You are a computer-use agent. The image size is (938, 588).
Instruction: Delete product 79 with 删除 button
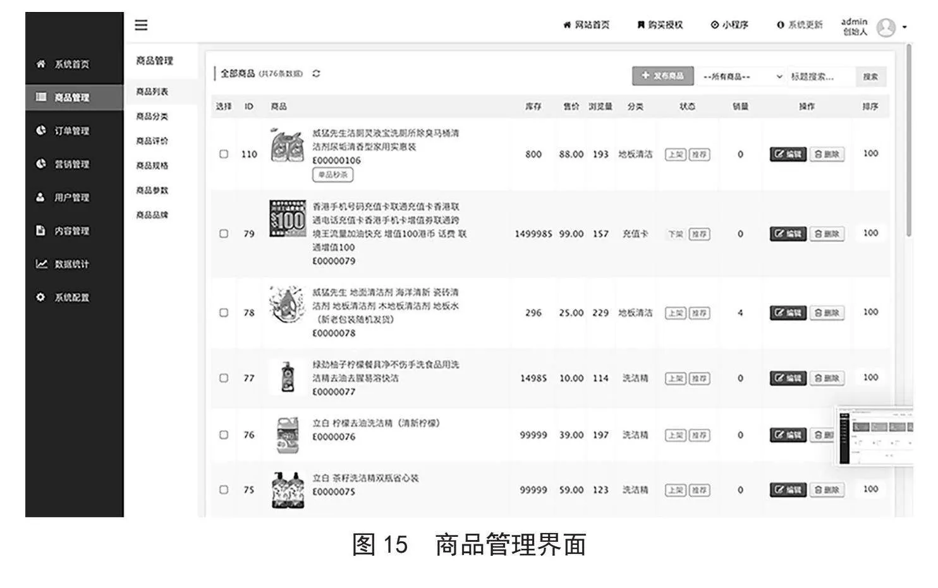click(827, 234)
